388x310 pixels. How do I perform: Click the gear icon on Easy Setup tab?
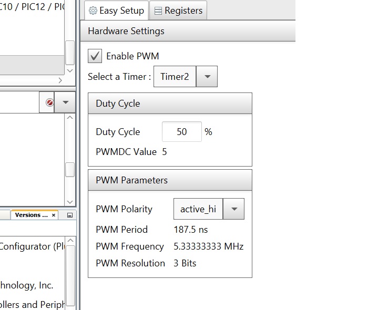click(x=93, y=11)
